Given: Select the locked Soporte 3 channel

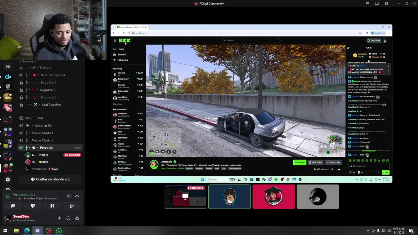Looking at the screenshot, I should pos(50,97).
